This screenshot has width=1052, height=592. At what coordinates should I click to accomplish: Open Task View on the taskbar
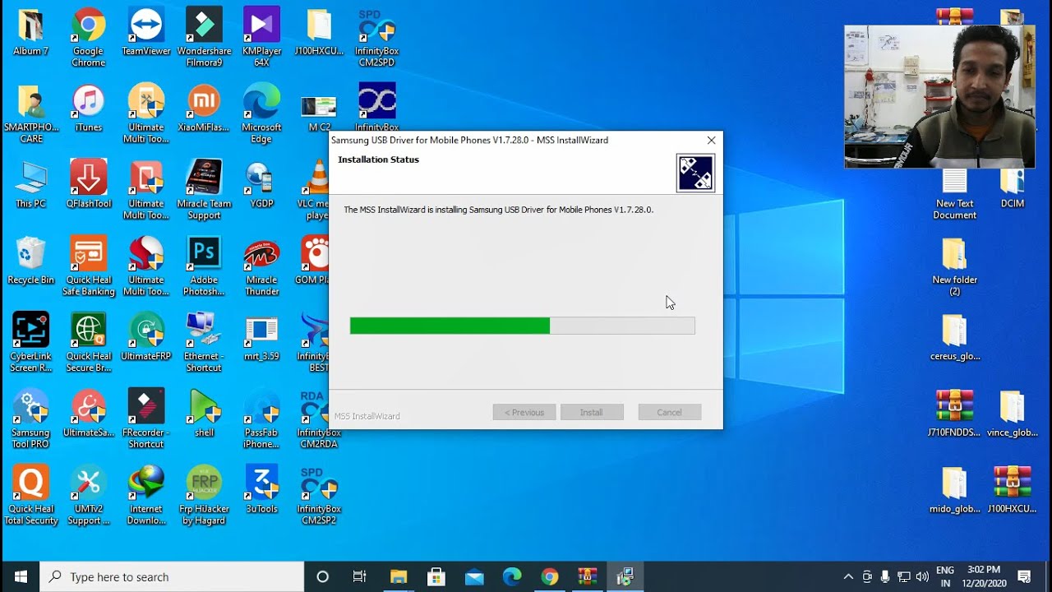360,576
